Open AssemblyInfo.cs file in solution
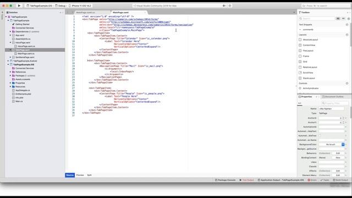The width and height of the screenshot is (352, 198). (23, 39)
